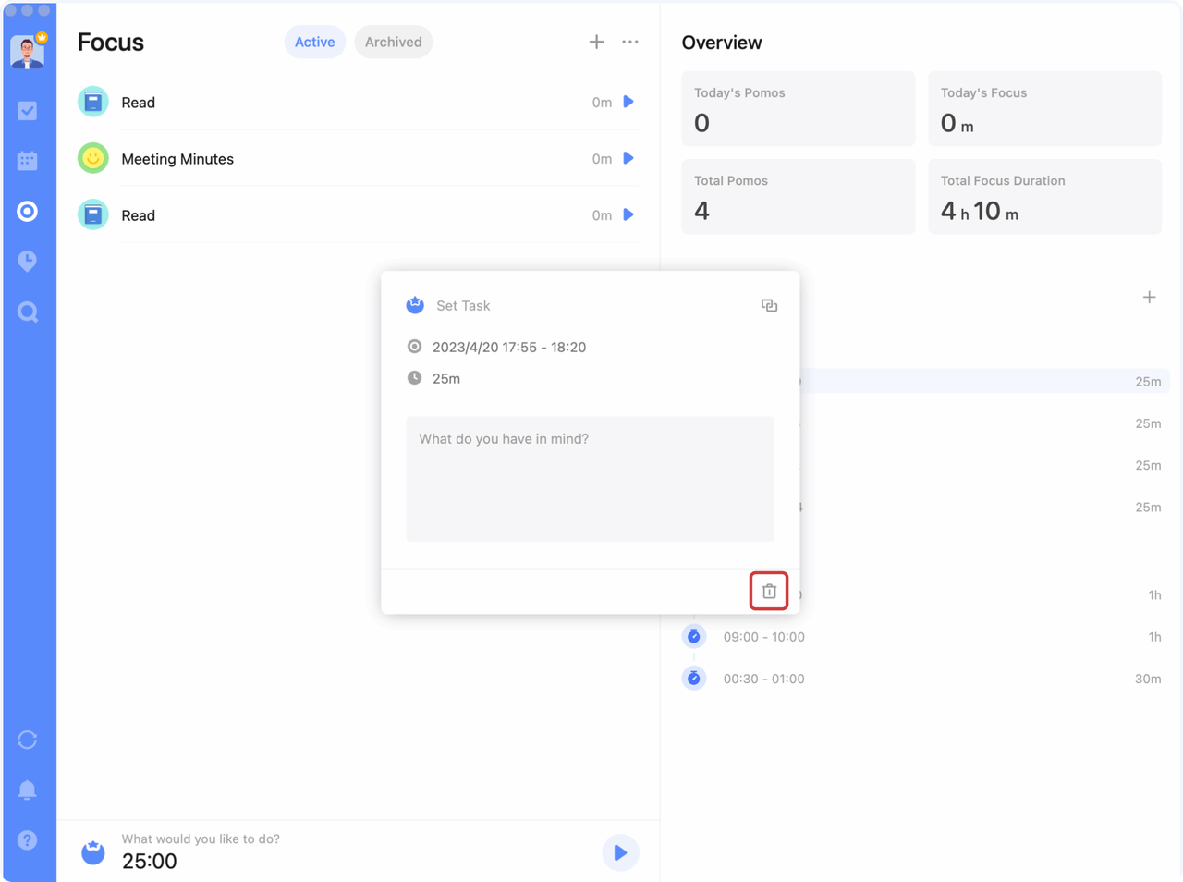This screenshot has width=1183, height=882.
Task: Open the 09:00 - 10:00 focus record
Action: (763, 637)
